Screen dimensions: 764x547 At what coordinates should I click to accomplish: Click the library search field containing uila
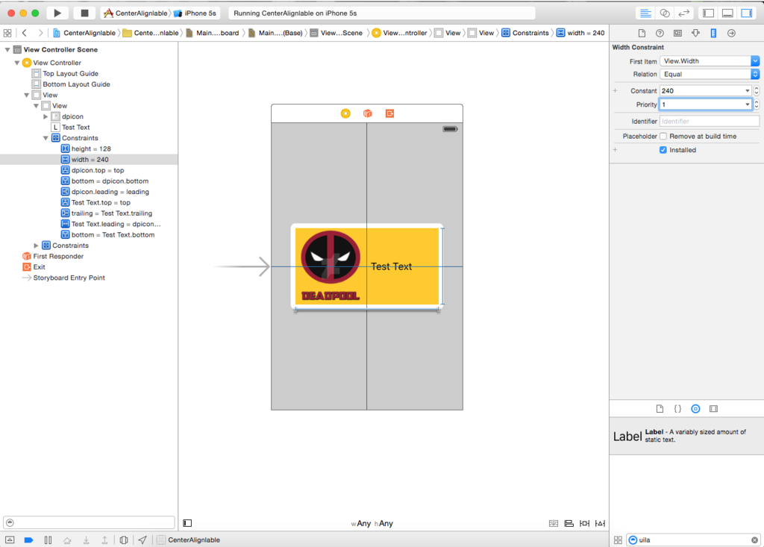(x=693, y=540)
